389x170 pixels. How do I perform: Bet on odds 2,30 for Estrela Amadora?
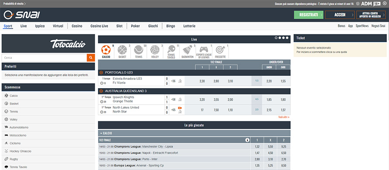pos(202,81)
